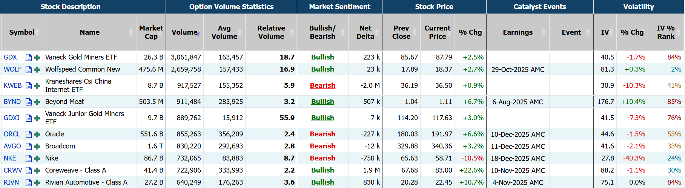Click the Net Delta column header
The height and width of the screenshot is (188, 685).
pyautogui.click(x=365, y=32)
